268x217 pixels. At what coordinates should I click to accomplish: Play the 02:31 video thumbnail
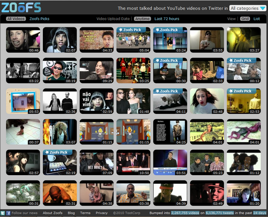coord(60,193)
